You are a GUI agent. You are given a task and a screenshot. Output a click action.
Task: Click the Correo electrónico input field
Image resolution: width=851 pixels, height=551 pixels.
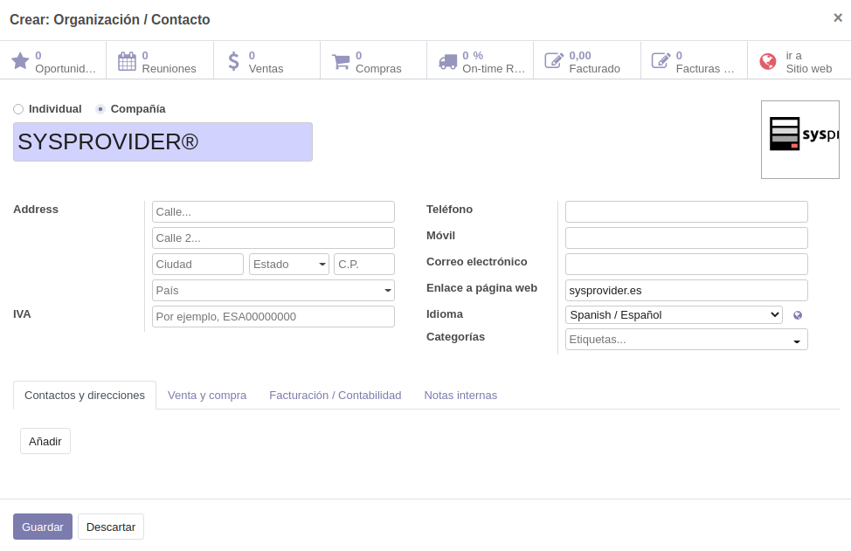click(x=686, y=265)
